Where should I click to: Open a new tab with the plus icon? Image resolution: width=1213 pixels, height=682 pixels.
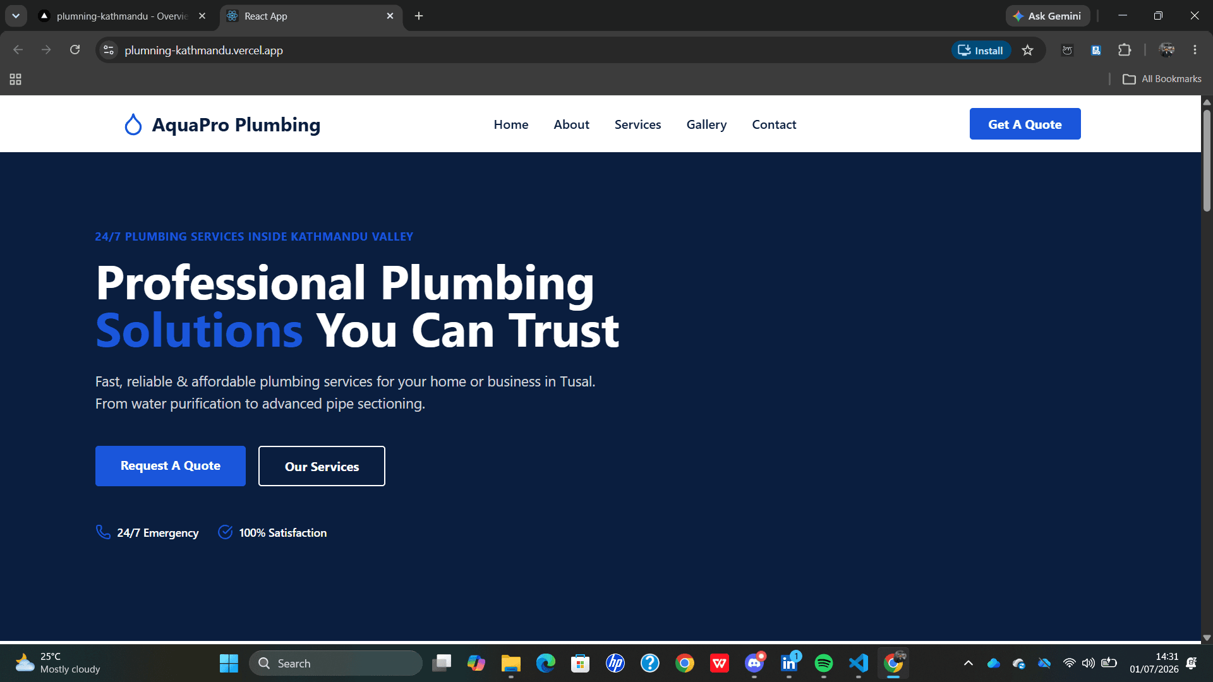419,16
